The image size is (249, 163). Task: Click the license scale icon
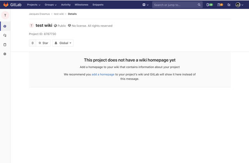pos(69,26)
